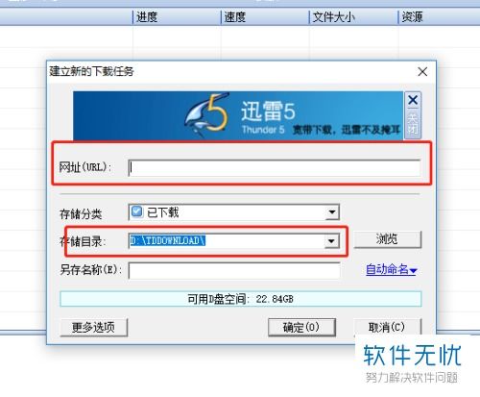Viewport: 480px width, 397px height.
Task: Click the 另存名称 input field
Action: click(x=234, y=271)
